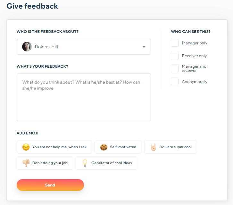Screen dimensions: 233x205
Task: Click the sad face emoji icon
Action: [26, 147]
